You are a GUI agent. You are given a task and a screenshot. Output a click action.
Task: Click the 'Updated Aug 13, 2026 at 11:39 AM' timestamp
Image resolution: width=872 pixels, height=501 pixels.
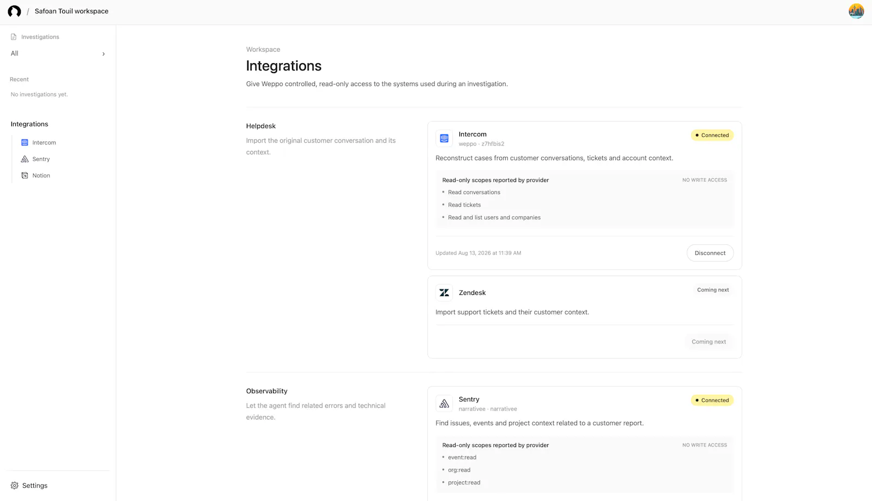(479, 253)
